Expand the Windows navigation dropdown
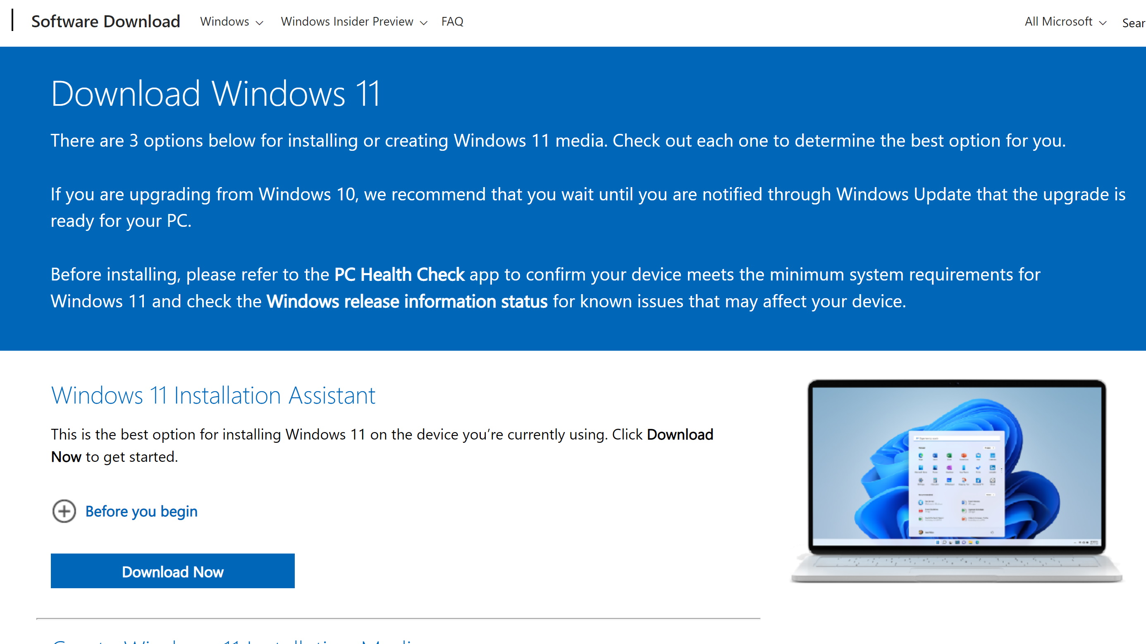This screenshot has height=644, width=1146. (x=232, y=21)
